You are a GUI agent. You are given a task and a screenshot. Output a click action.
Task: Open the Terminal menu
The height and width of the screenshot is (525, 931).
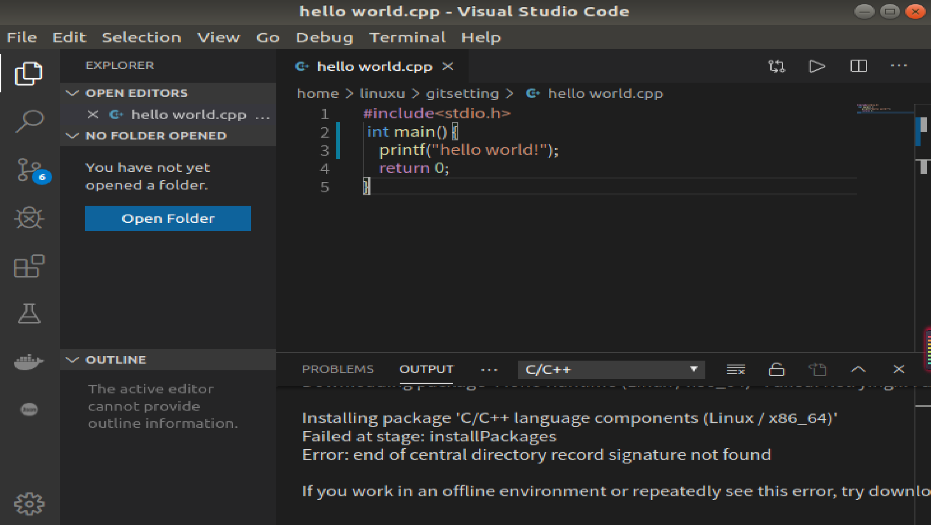tap(408, 37)
